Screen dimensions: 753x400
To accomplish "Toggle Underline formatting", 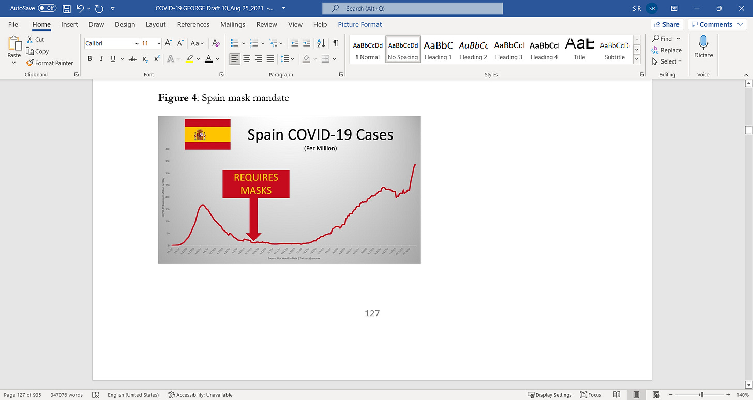I will tap(113, 59).
